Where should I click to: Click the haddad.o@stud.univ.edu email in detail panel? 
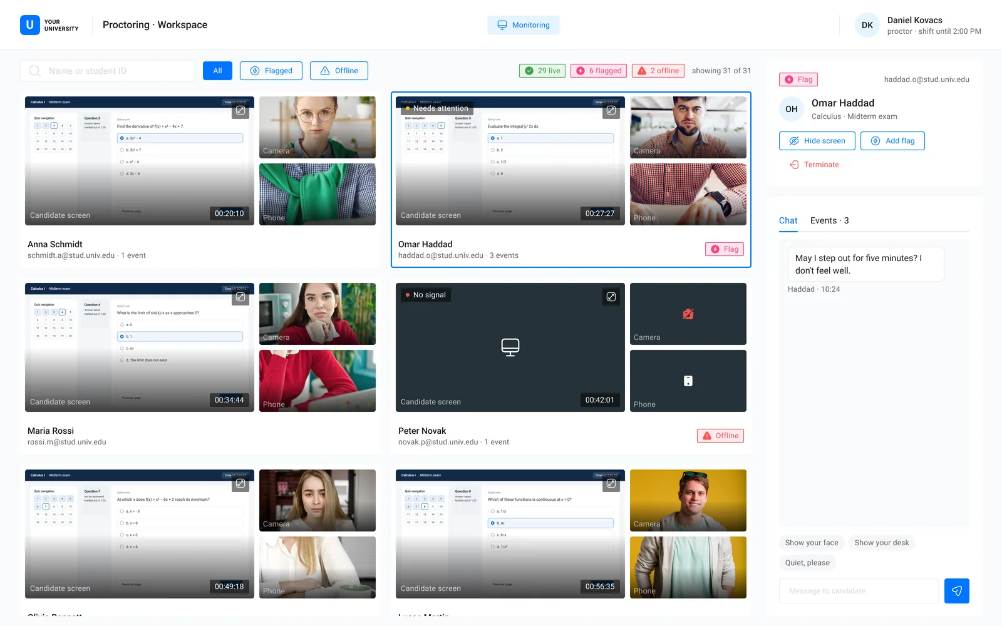(926, 80)
